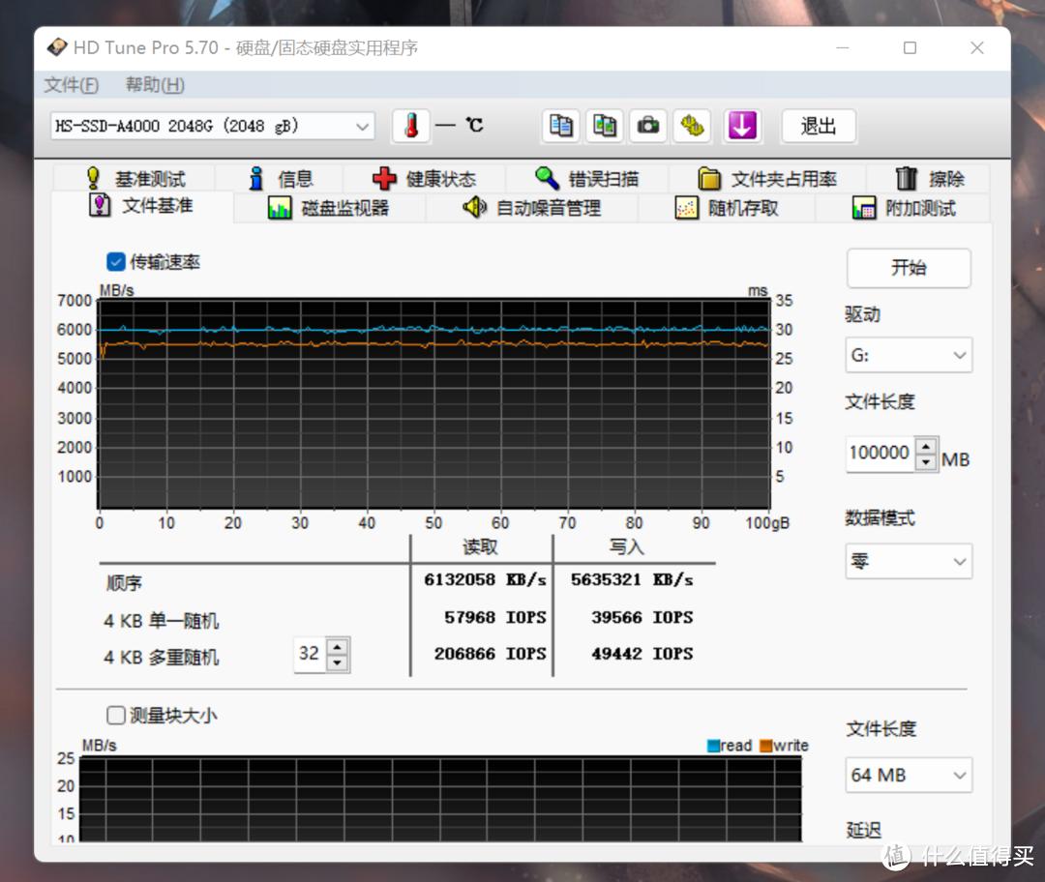This screenshot has width=1045, height=882.
Task: Open the 64 MB file length dropdown
Action: 908,775
